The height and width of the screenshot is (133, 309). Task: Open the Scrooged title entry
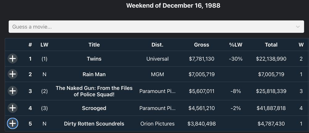pos(94,108)
